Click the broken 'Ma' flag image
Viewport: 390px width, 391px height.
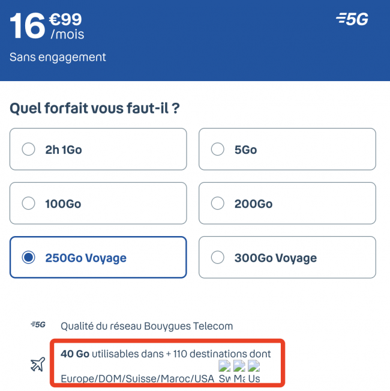pos(239,372)
